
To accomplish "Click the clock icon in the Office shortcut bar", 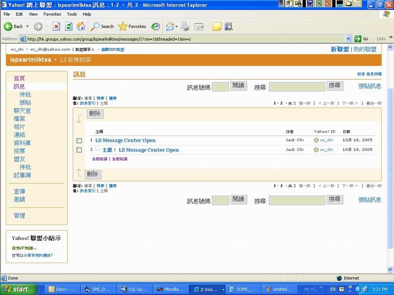I will point(358,3).
